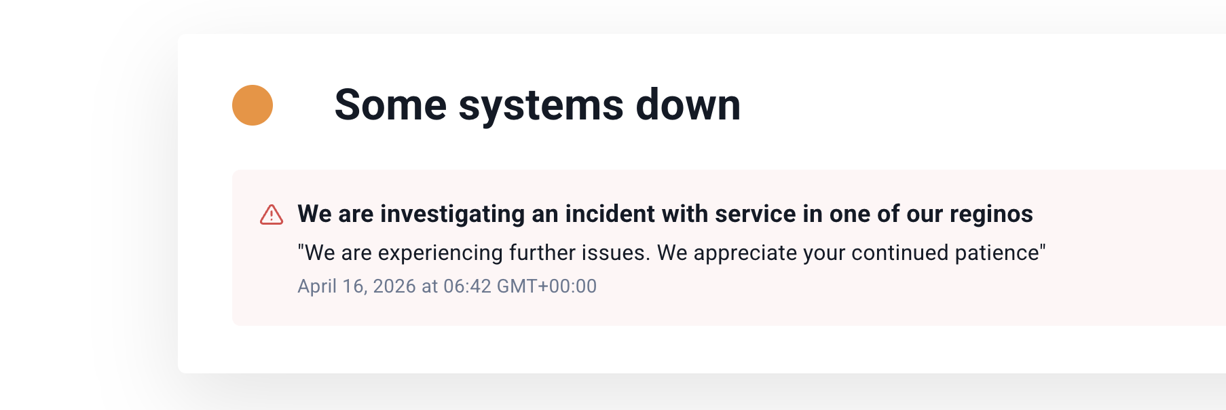Image resolution: width=1226 pixels, height=410 pixels.
Task: Click the word "systems" in the heading
Action: click(x=541, y=105)
